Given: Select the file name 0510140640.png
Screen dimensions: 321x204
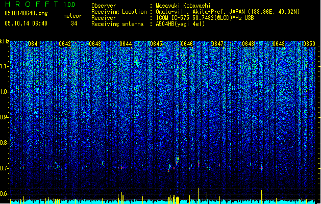Looking at the screenshot, I should pyautogui.click(x=26, y=13).
